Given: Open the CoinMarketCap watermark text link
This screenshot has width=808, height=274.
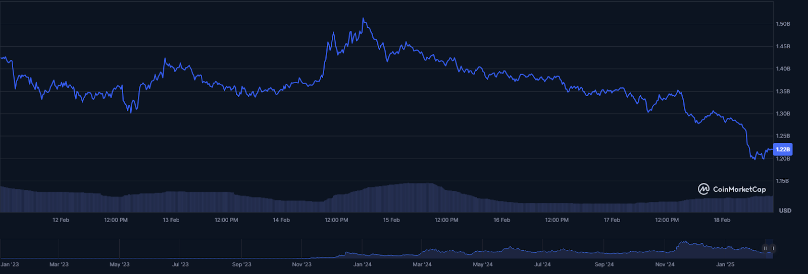Looking at the screenshot, I should pyautogui.click(x=739, y=189).
